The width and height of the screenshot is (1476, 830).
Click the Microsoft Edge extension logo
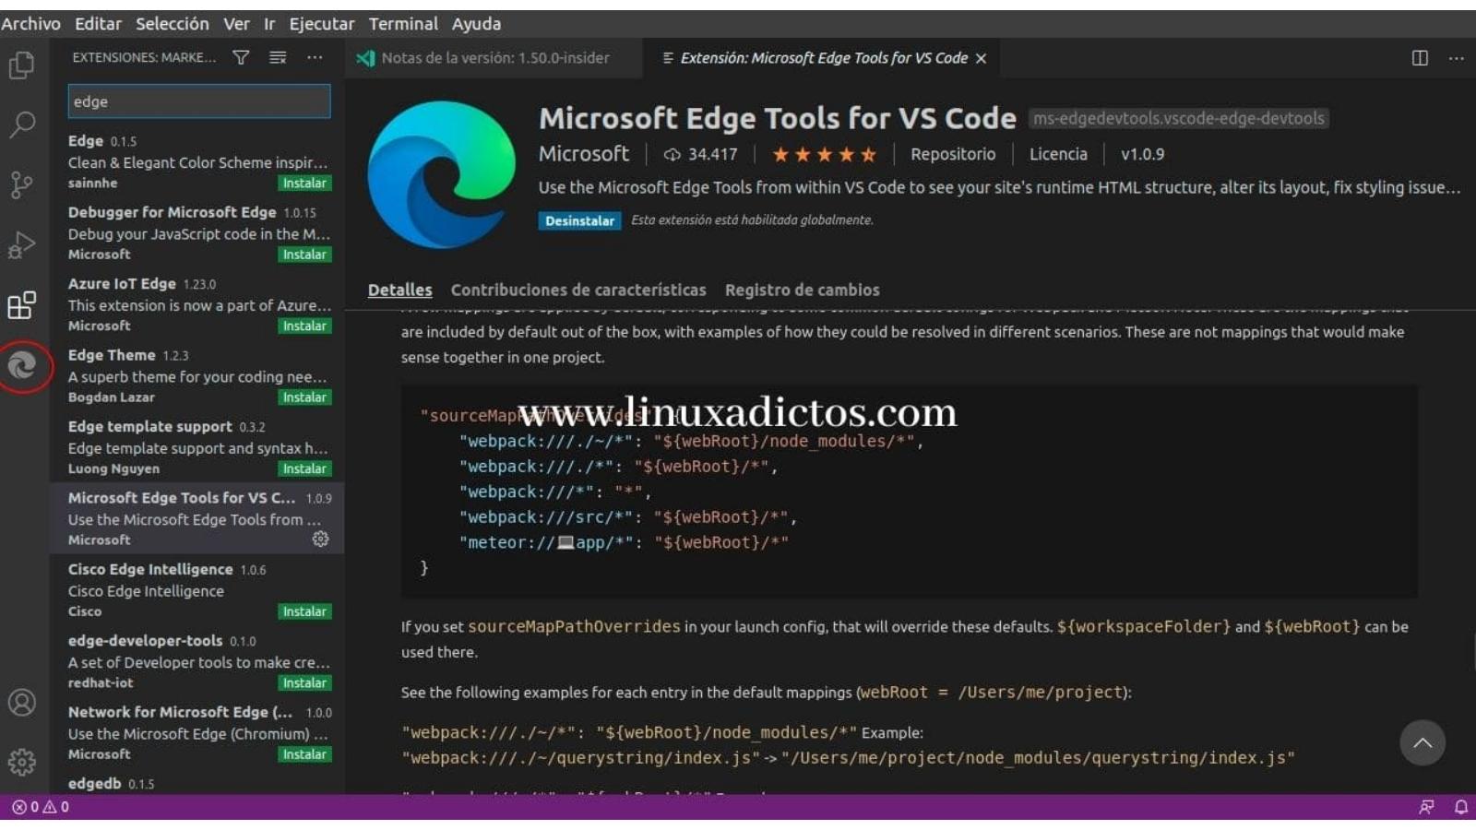click(442, 174)
